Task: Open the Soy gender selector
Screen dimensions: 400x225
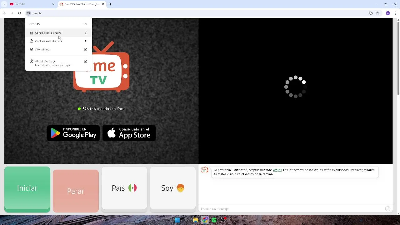Action: point(173,188)
